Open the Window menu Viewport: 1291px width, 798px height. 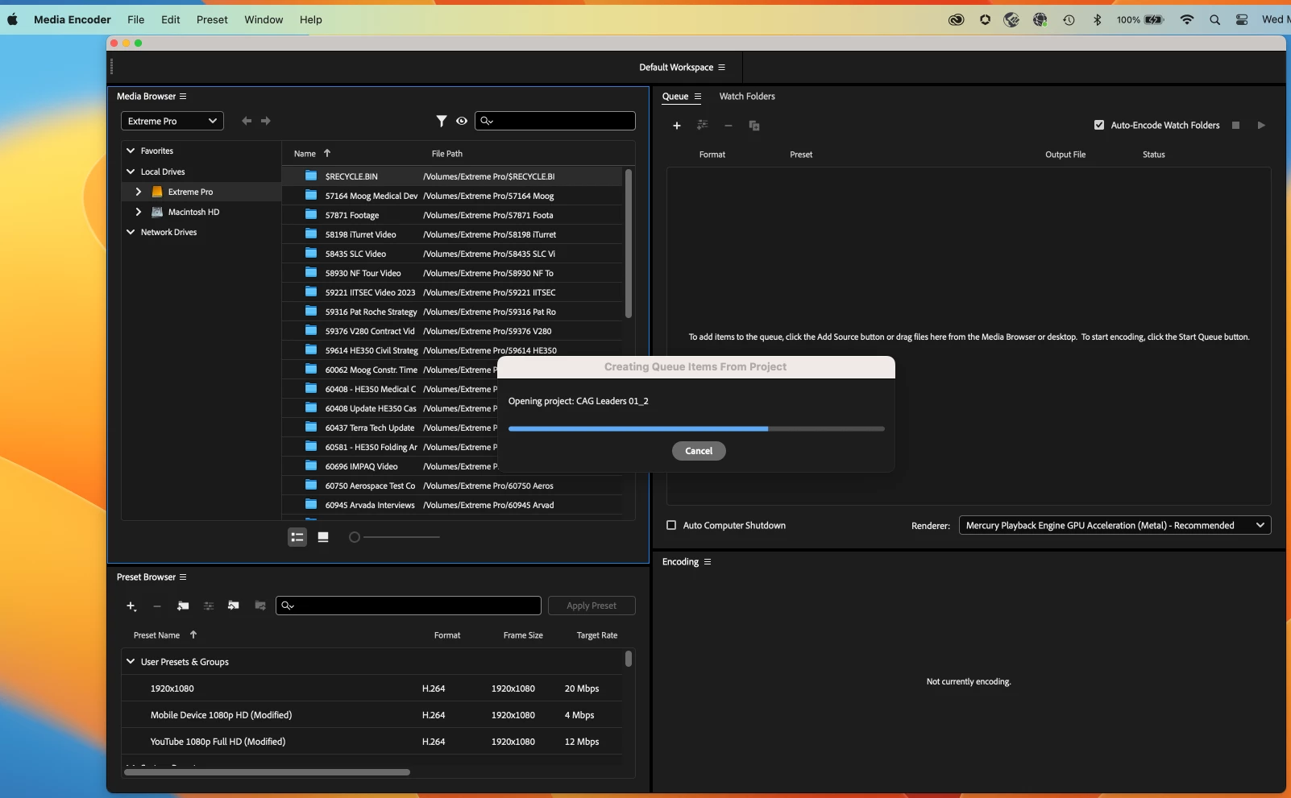(264, 19)
